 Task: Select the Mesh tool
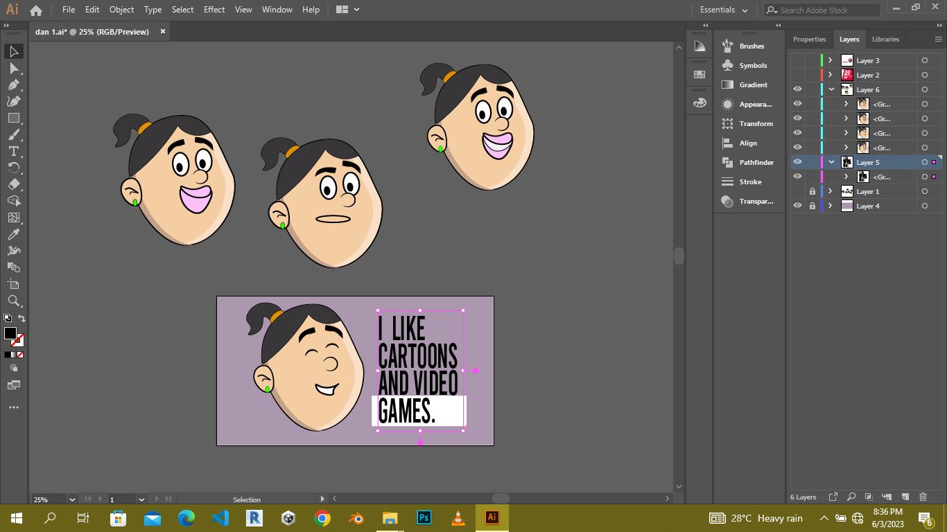coord(13,218)
